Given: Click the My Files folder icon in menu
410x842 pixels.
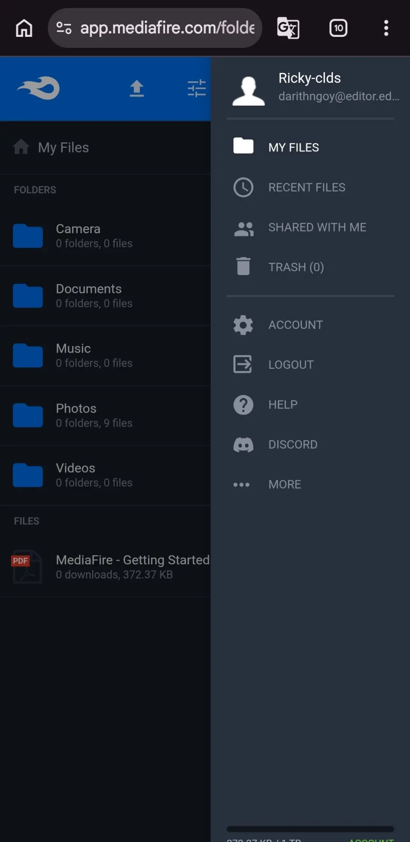Looking at the screenshot, I should point(244,146).
